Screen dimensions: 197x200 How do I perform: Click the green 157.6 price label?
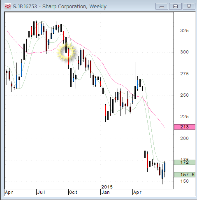tap(185, 174)
